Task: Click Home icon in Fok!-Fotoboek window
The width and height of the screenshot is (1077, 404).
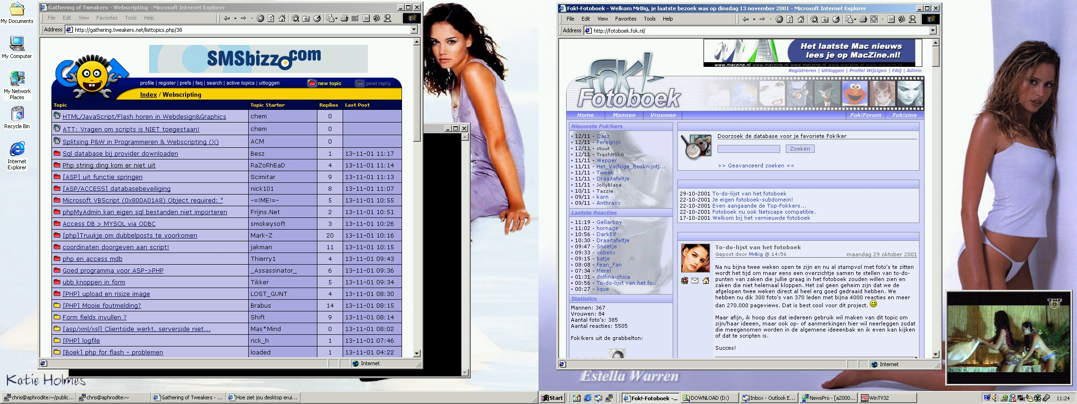Action: 801,19
